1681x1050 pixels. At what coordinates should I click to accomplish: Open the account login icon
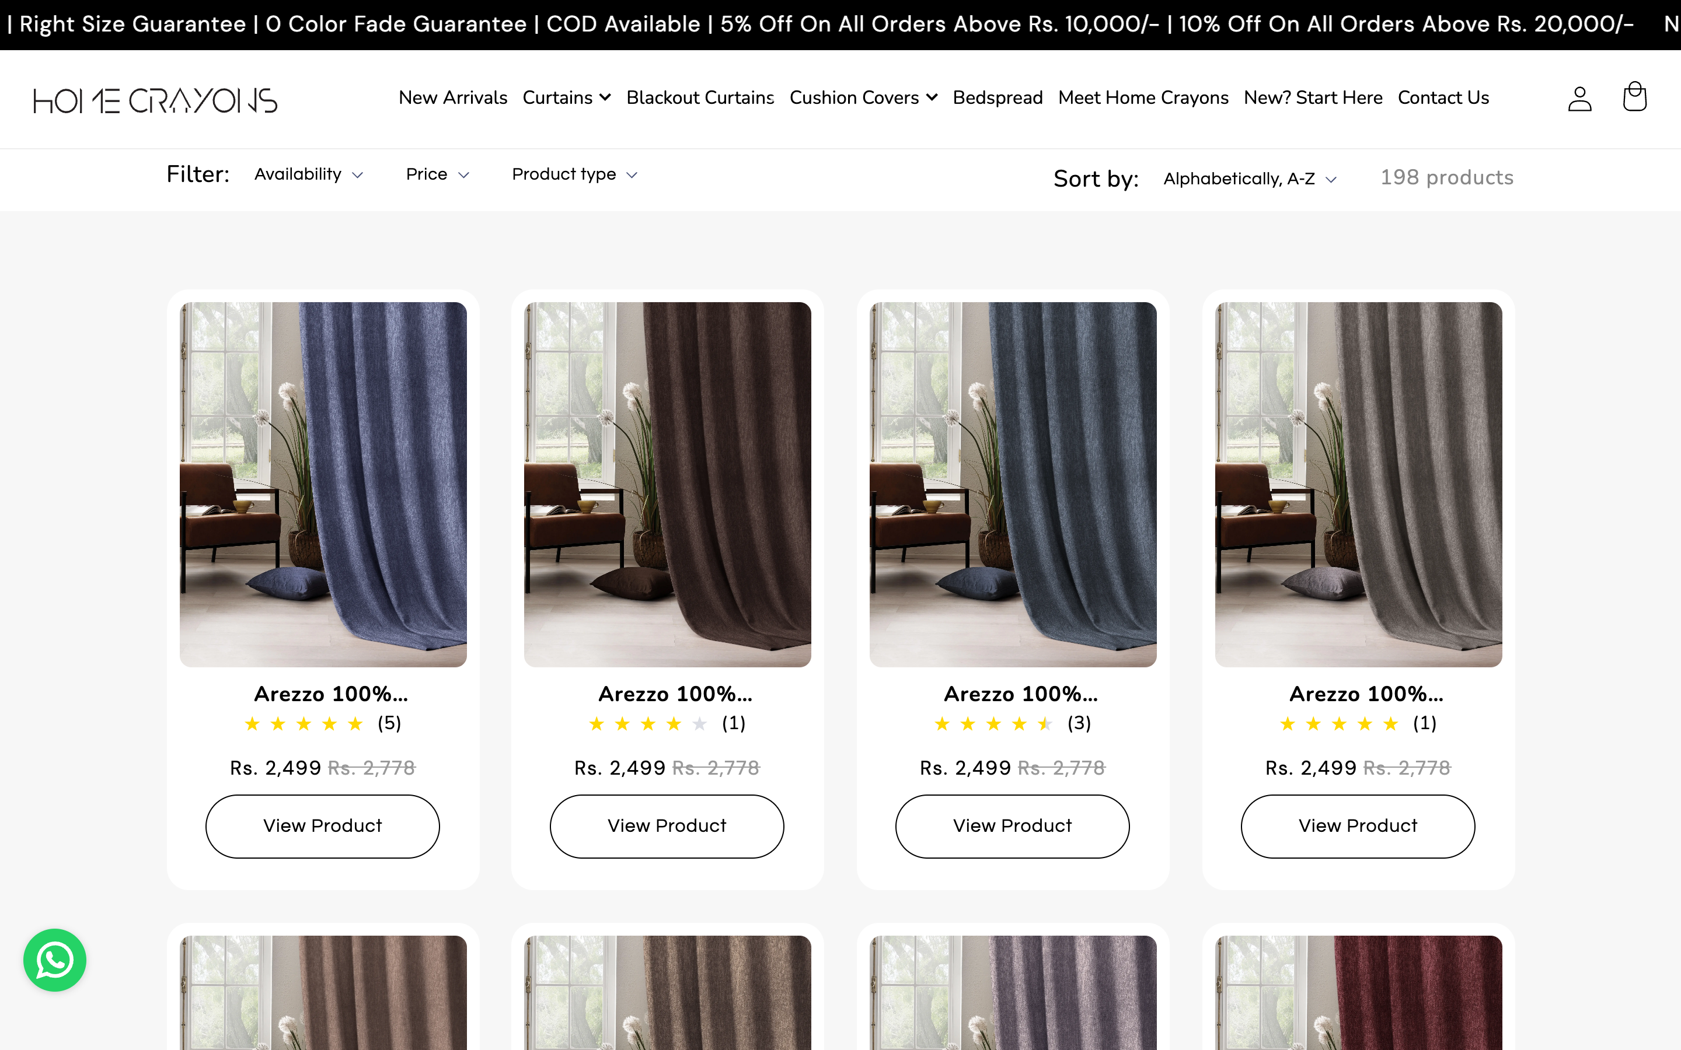pyautogui.click(x=1579, y=98)
